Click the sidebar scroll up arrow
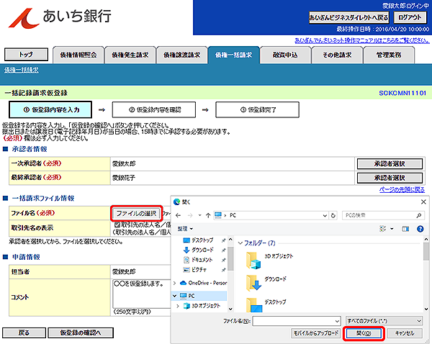432x344 pixels. pos(230,239)
